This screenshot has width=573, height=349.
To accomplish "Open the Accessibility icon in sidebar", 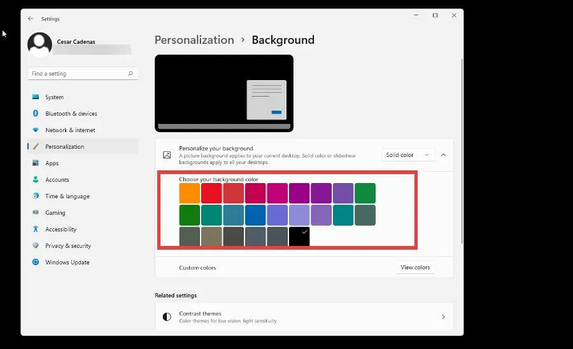I will 36,229.
